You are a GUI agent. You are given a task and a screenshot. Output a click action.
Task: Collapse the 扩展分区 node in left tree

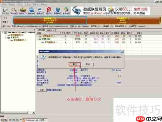tap(6, 38)
